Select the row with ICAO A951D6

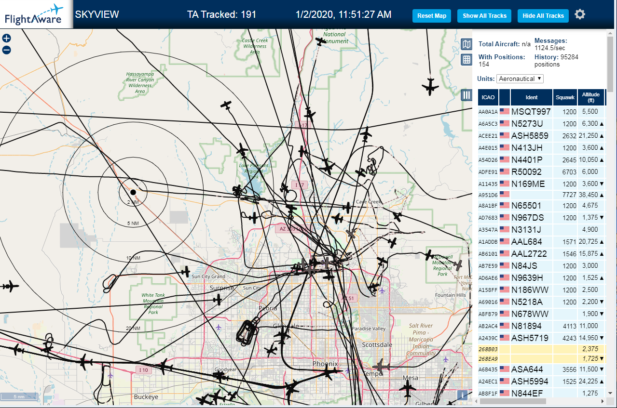541,195
